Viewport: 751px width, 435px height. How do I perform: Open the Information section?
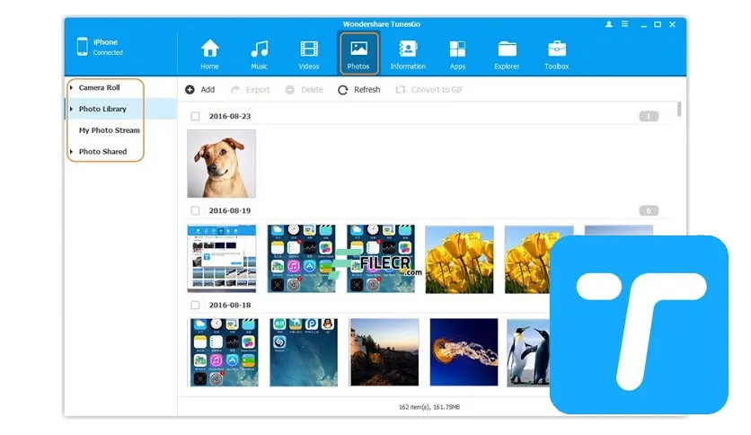pyautogui.click(x=408, y=54)
